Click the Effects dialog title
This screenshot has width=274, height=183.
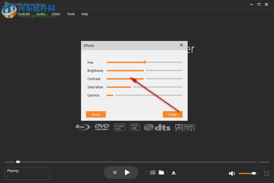(89, 45)
